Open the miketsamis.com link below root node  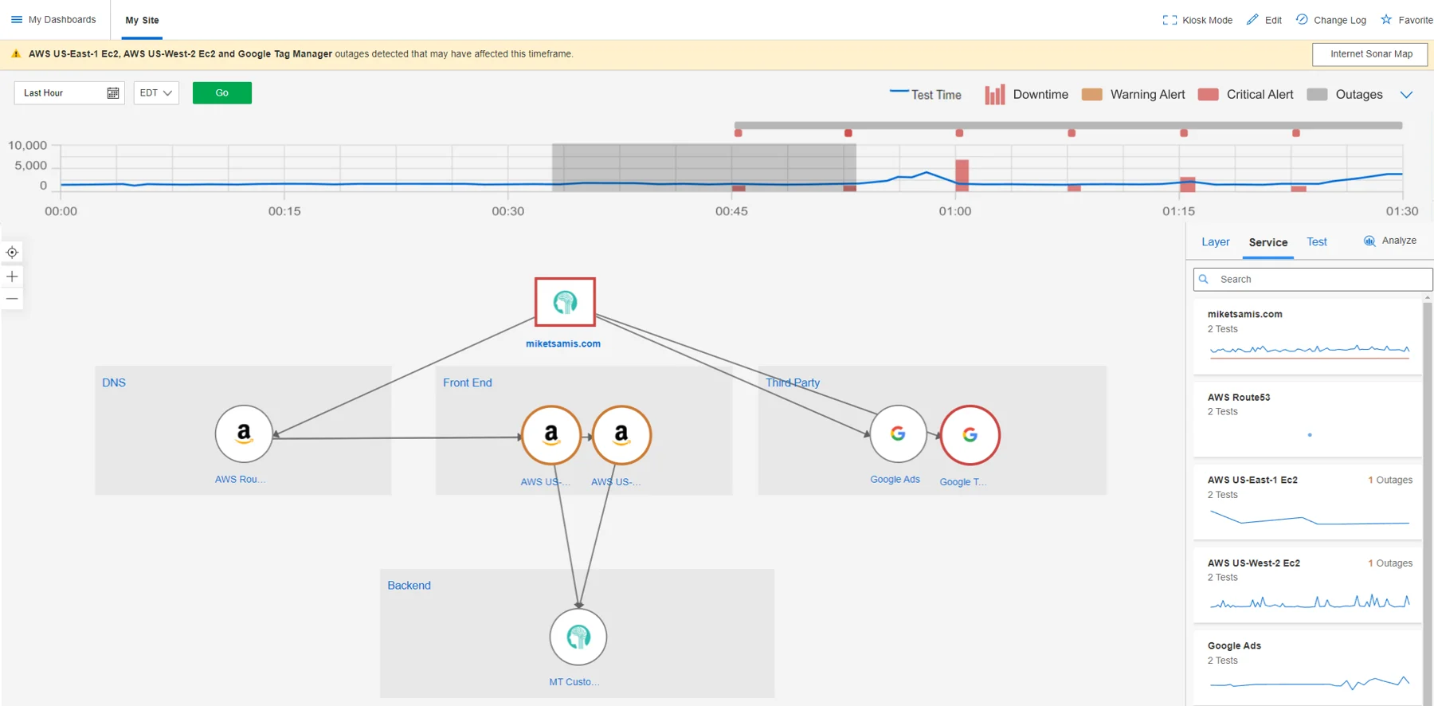coord(563,344)
